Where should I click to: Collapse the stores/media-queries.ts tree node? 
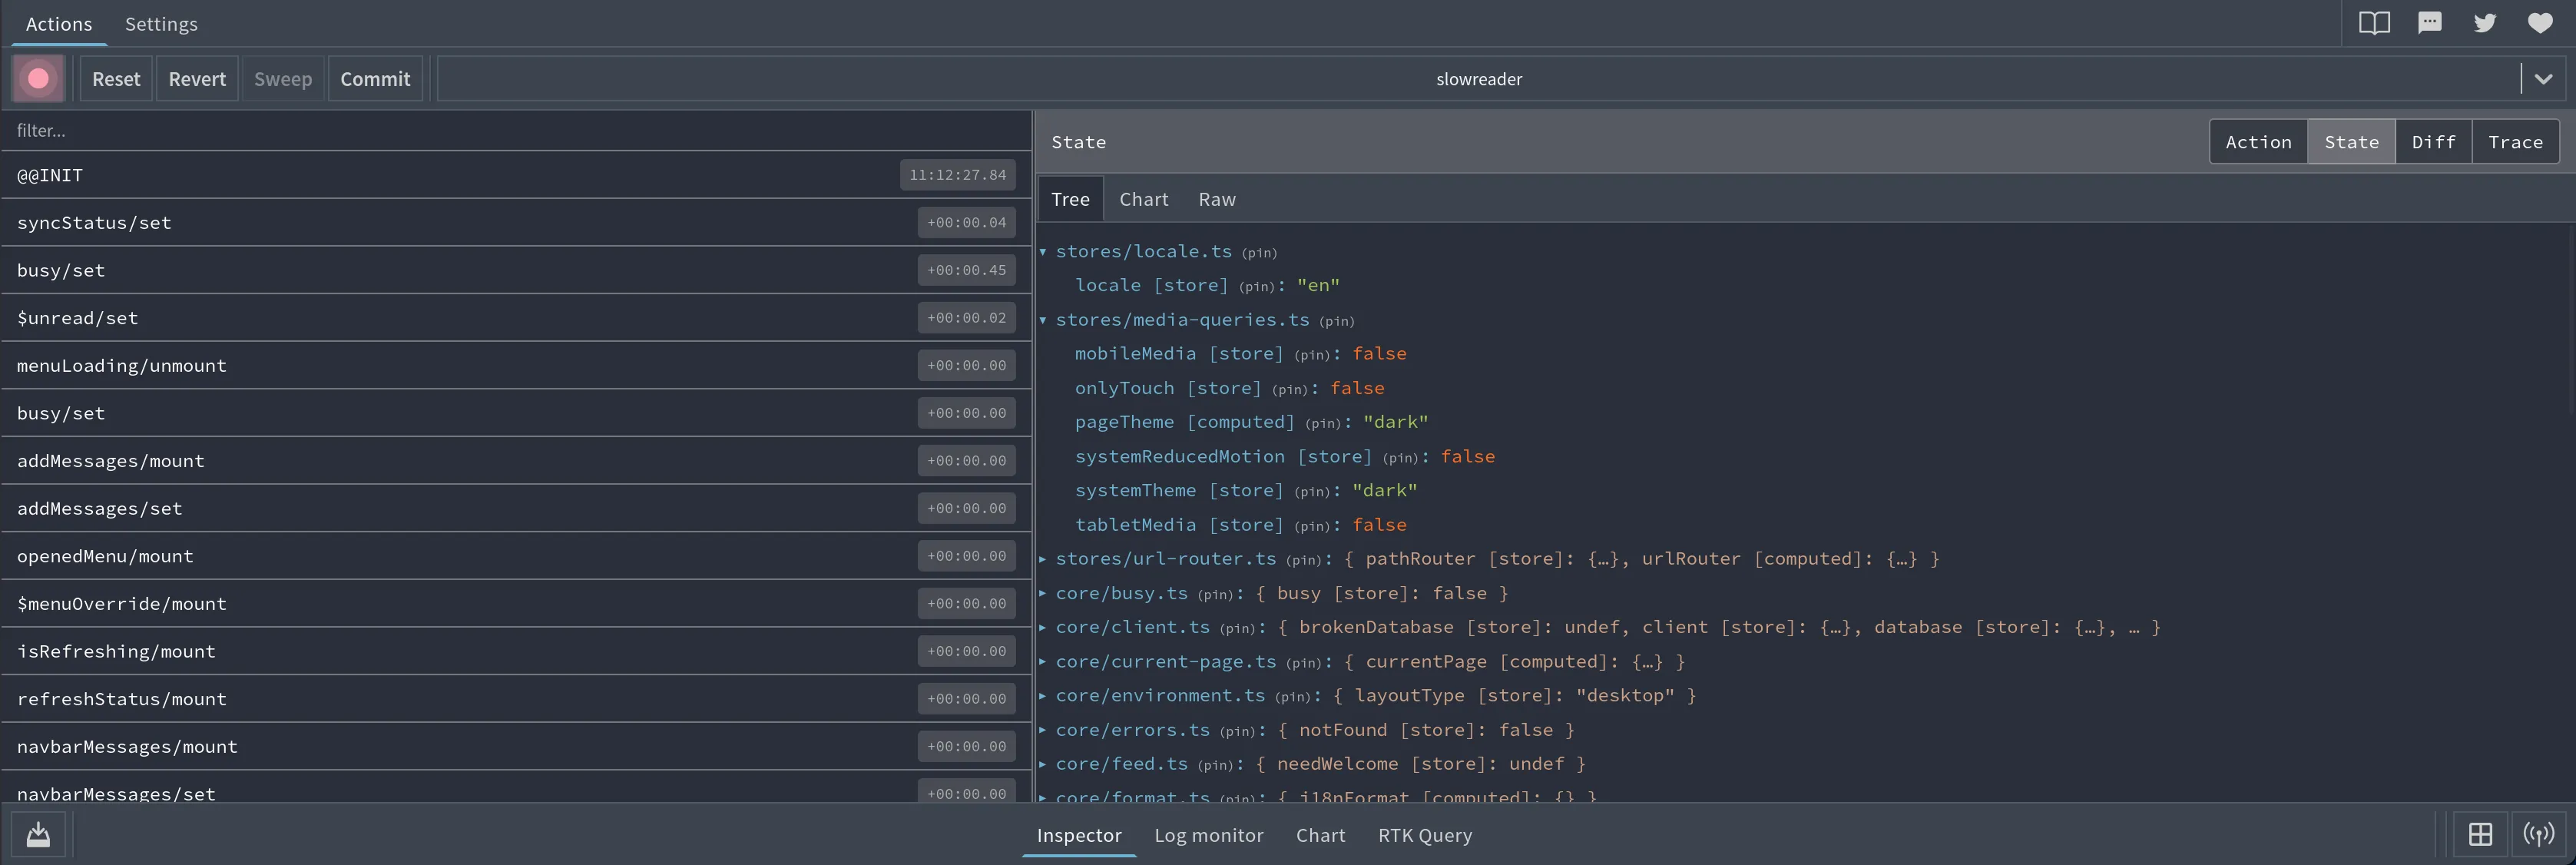(x=1043, y=320)
